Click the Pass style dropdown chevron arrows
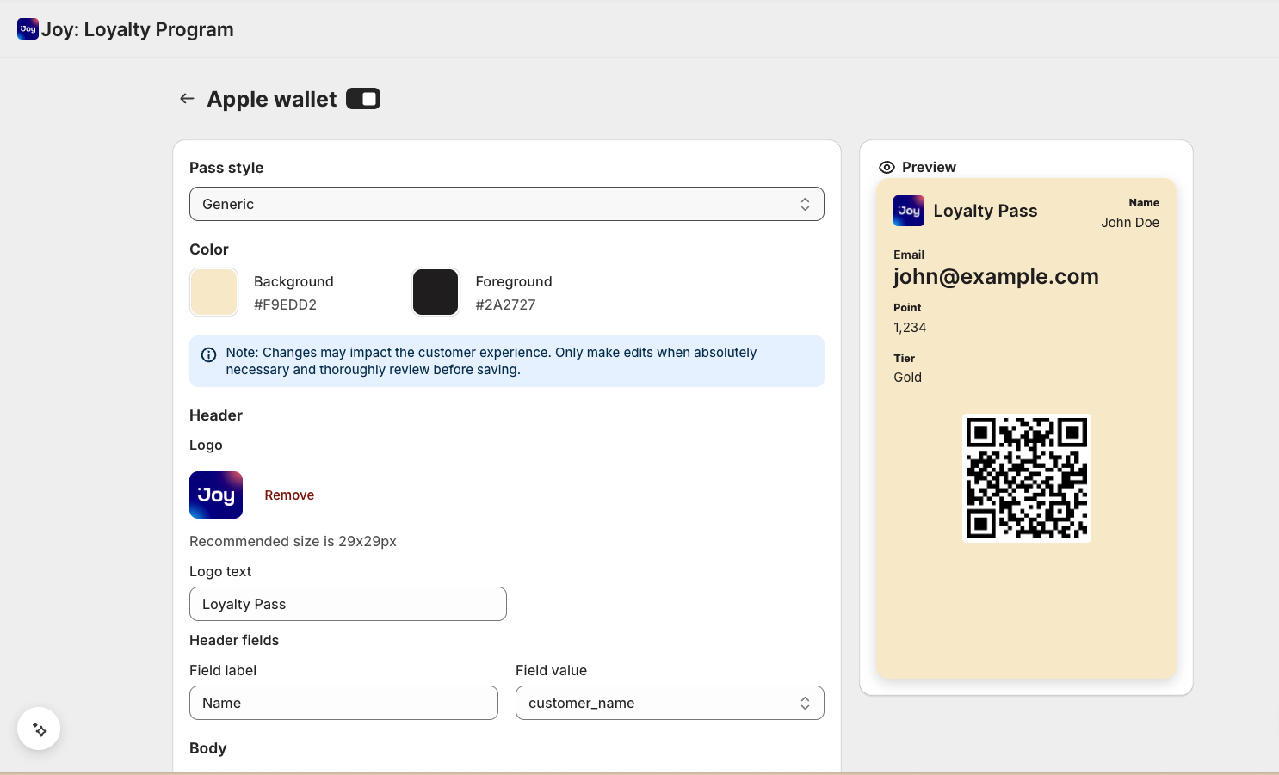 (x=805, y=204)
